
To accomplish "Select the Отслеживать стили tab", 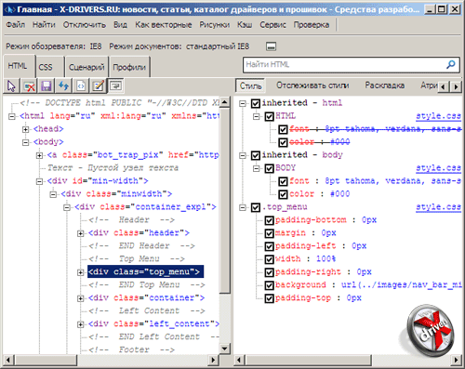I will tap(312, 86).
